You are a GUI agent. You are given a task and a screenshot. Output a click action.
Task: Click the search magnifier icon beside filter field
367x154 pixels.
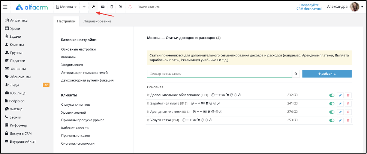pyautogui.click(x=296, y=74)
